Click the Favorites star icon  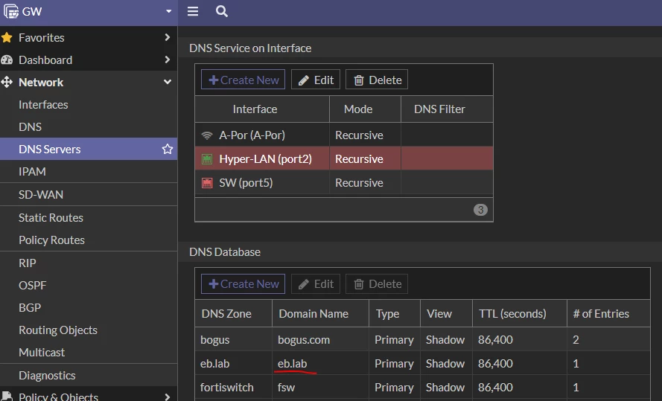click(x=7, y=37)
